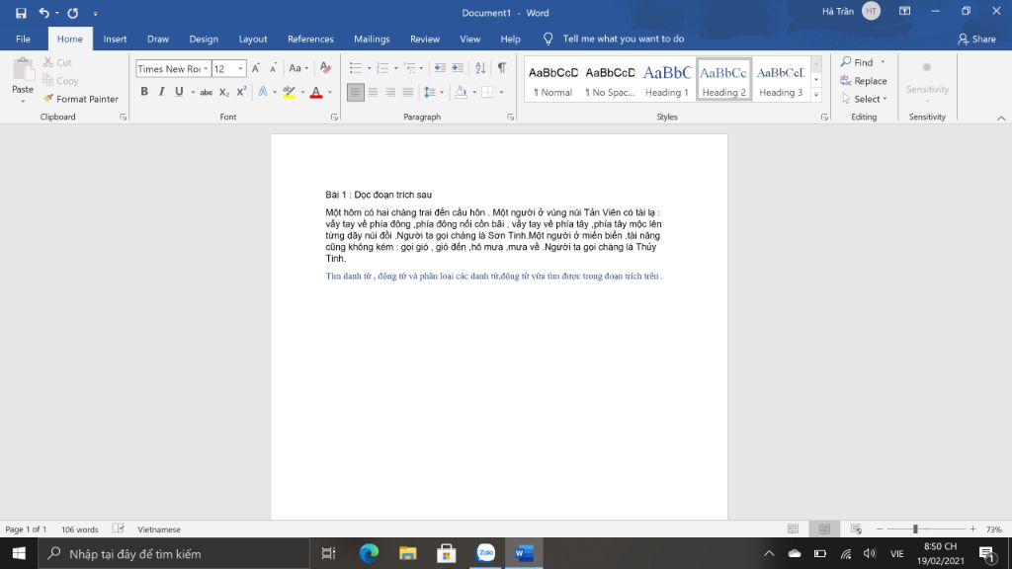Open Microsoft Edge from the taskbar
Image resolution: width=1012 pixels, height=569 pixels.
pyautogui.click(x=369, y=553)
